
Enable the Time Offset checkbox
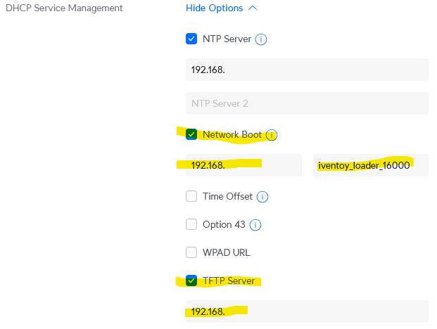click(x=191, y=196)
